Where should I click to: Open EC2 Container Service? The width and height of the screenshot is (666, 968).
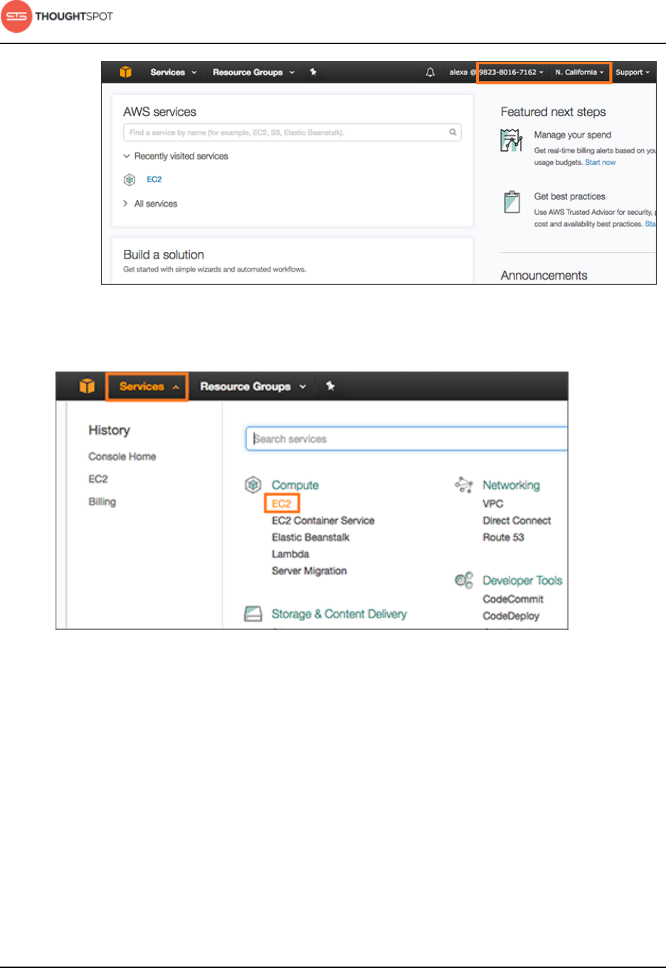pos(323,520)
